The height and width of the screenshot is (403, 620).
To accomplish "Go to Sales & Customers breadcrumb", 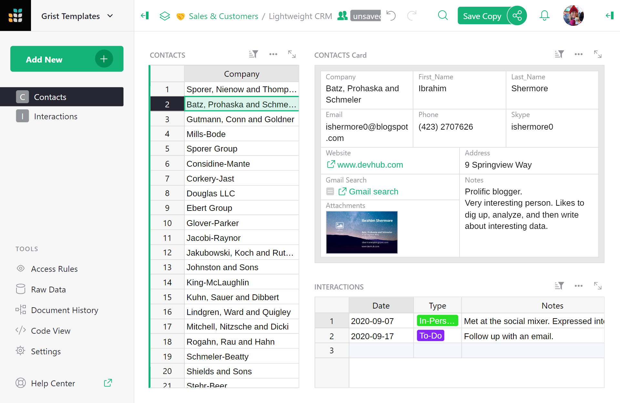I will [x=223, y=16].
